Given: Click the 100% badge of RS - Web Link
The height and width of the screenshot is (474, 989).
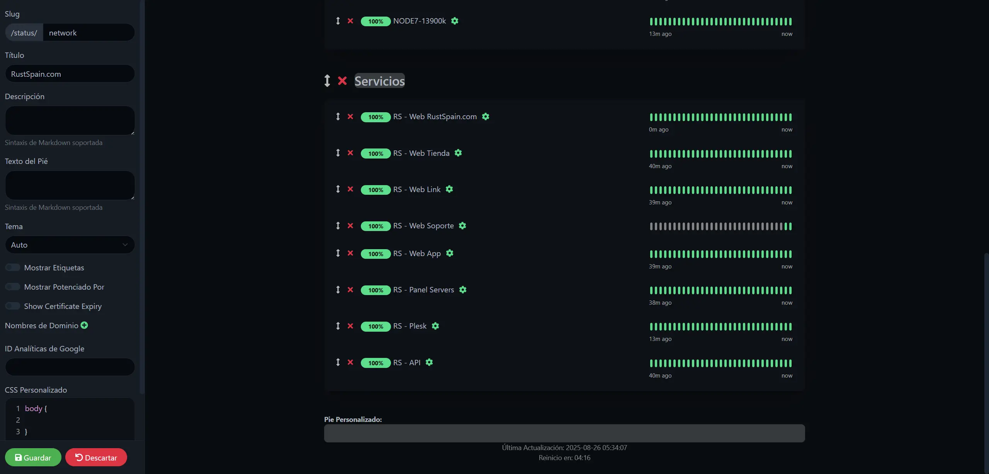Looking at the screenshot, I should (x=376, y=190).
